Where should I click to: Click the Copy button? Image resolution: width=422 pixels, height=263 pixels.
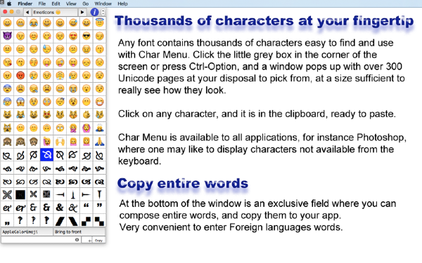tap(98, 241)
